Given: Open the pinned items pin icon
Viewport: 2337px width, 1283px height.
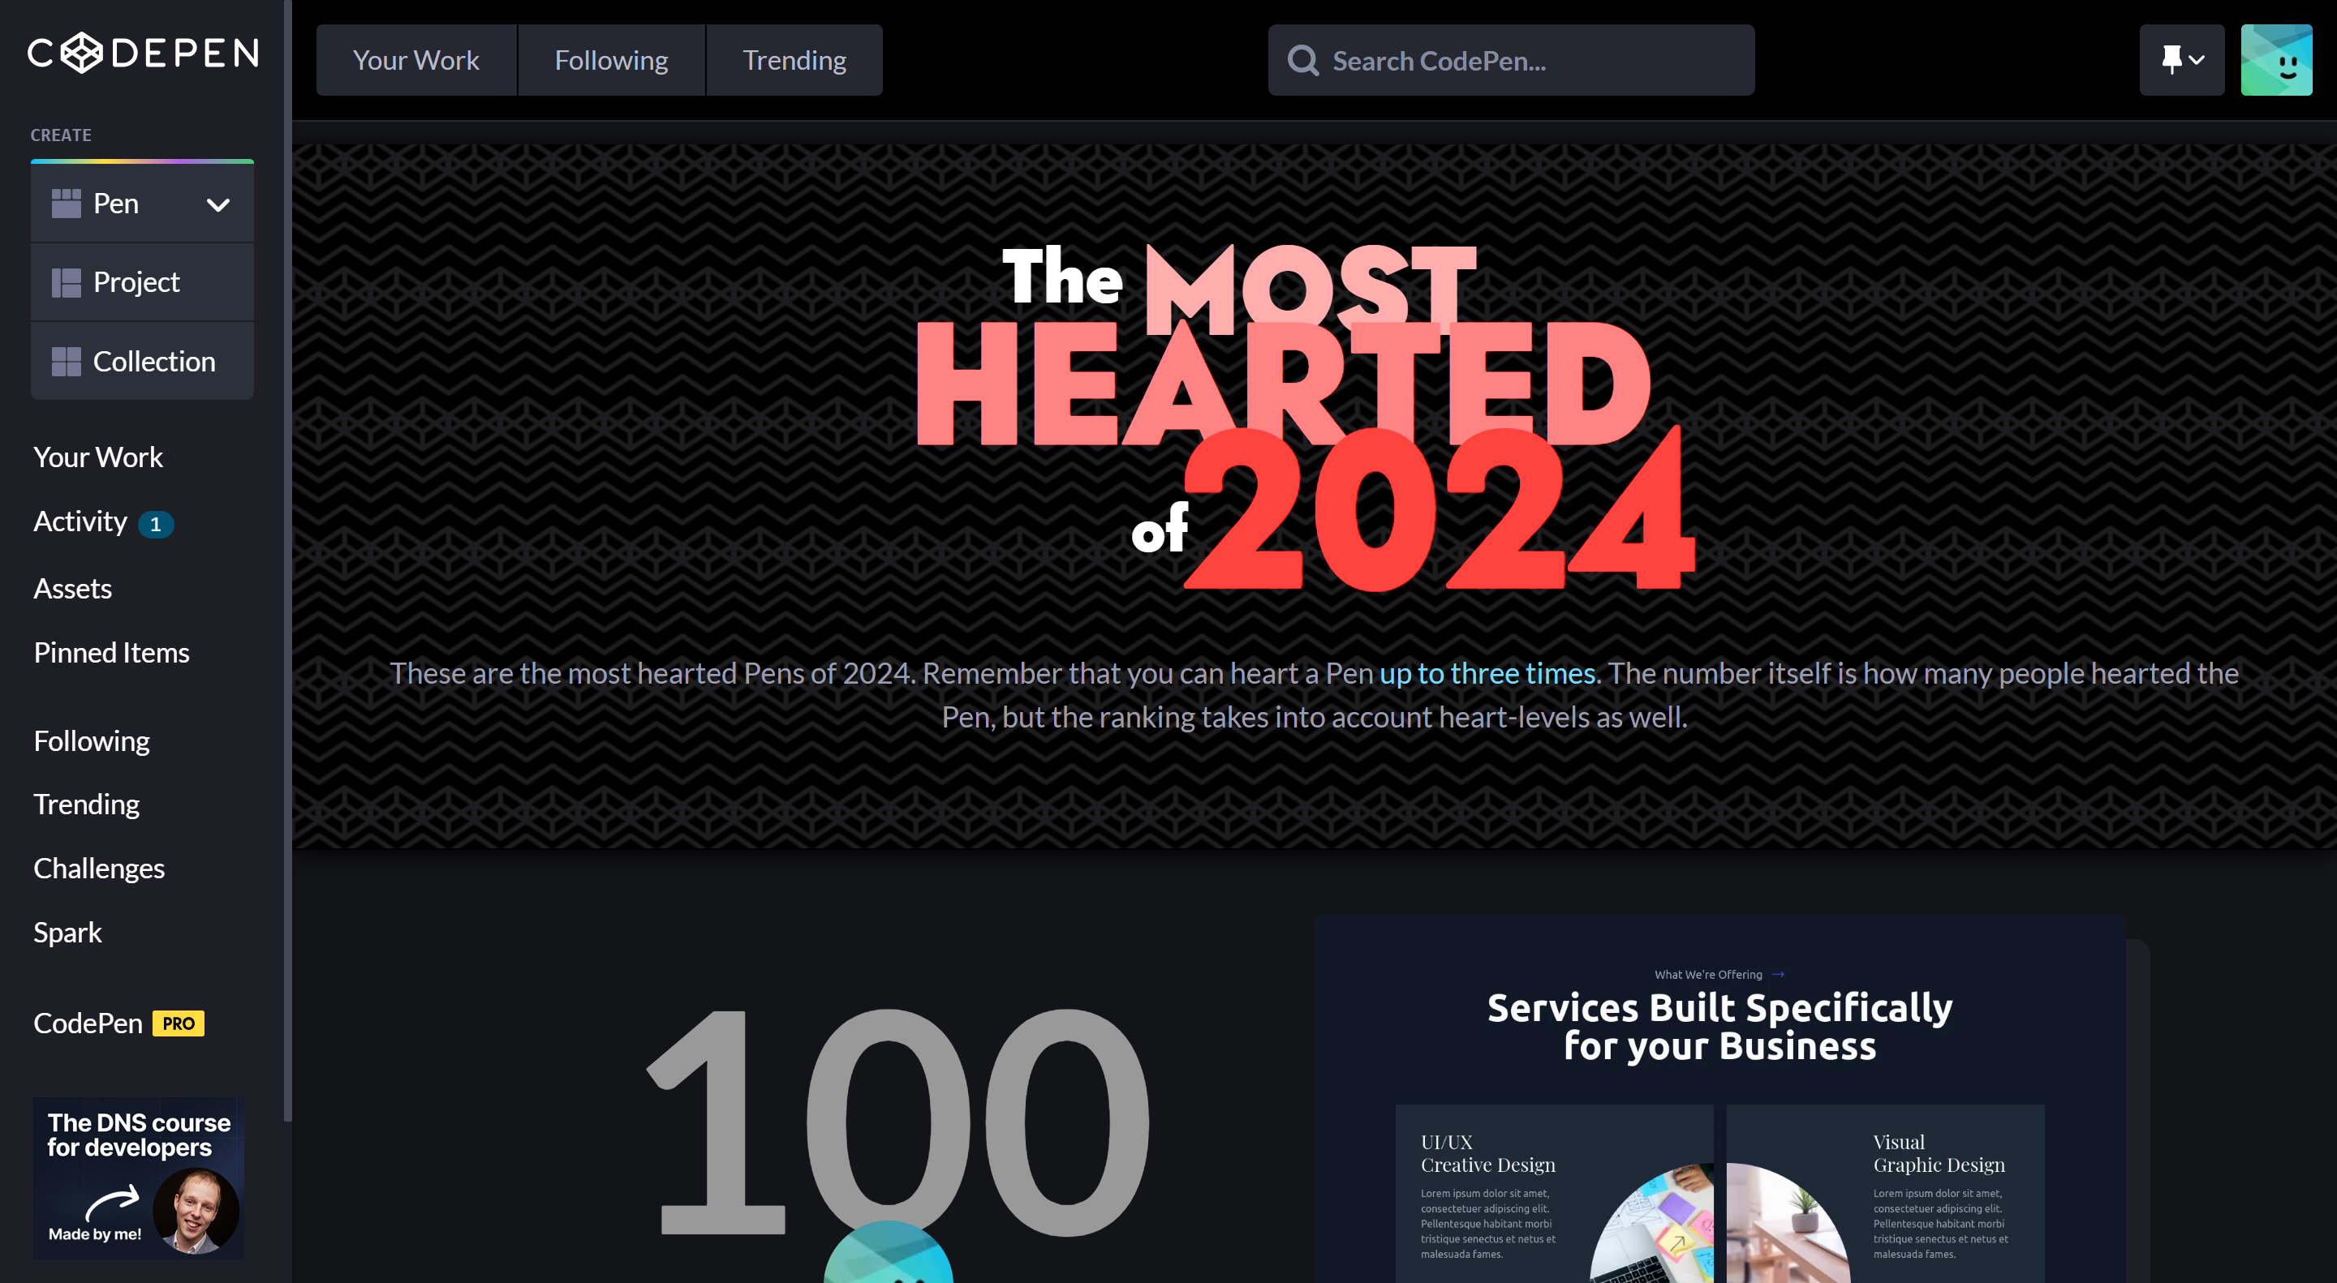Looking at the screenshot, I should (x=2172, y=59).
